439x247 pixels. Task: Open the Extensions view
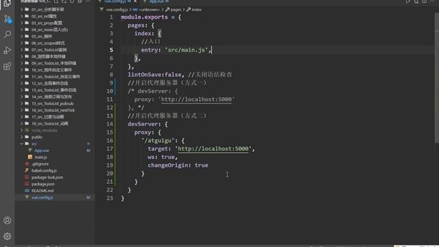click(8, 67)
